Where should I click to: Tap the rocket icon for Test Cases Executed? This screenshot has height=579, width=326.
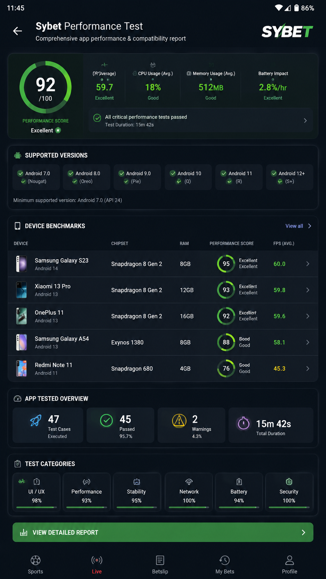(x=35, y=420)
